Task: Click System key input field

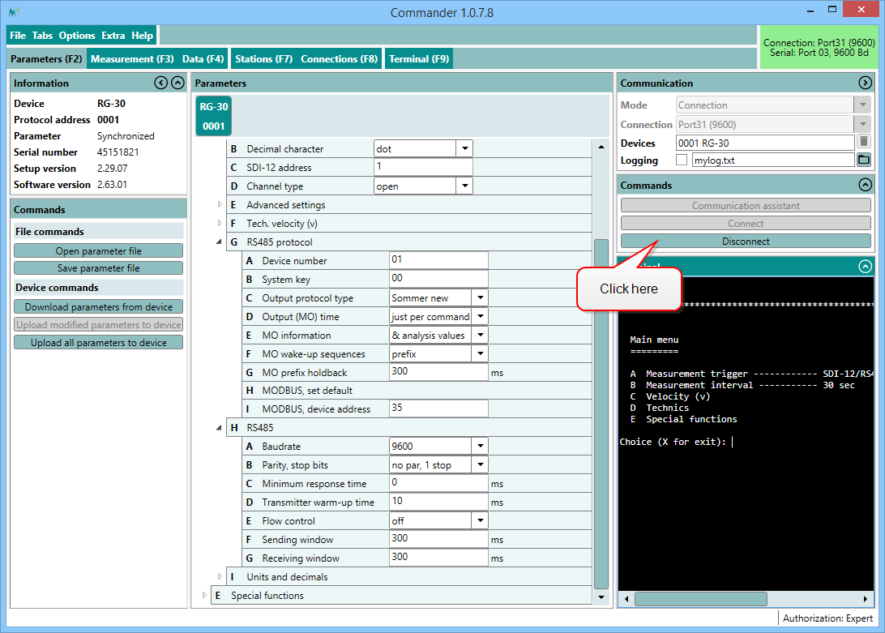Action: (x=438, y=279)
